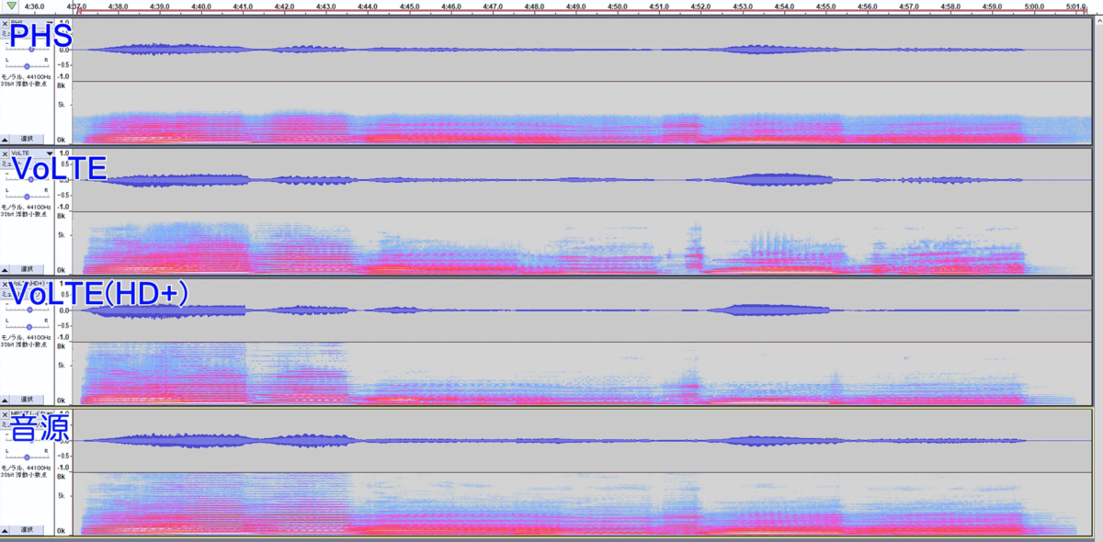Viewport: 1103px width, 542px height.
Task: Collapse the PHS track using its arrow
Action: coord(6,139)
